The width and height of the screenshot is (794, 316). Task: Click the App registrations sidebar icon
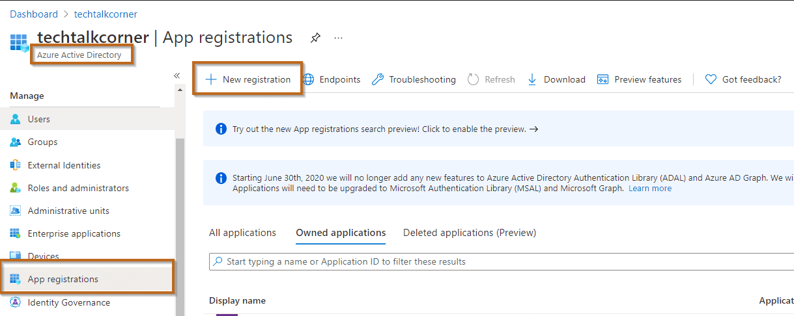(x=16, y=279)
